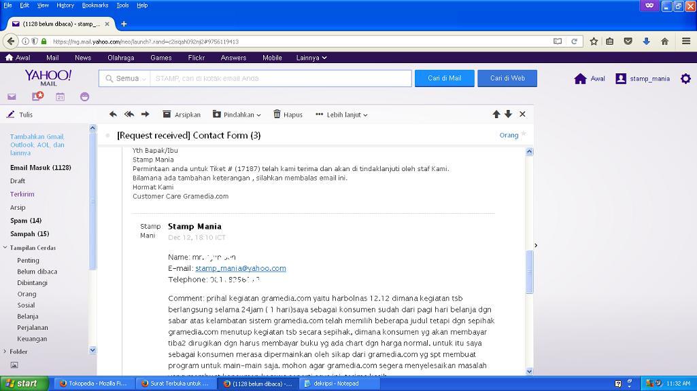Open the Semua search filter dropdown
The image size is (697, 391).
tap(125, 79)
